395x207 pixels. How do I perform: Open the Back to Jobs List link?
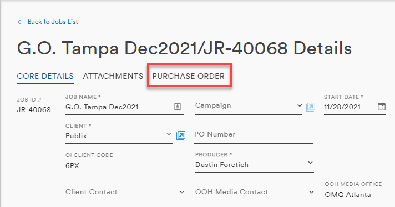tap(53, 22)
